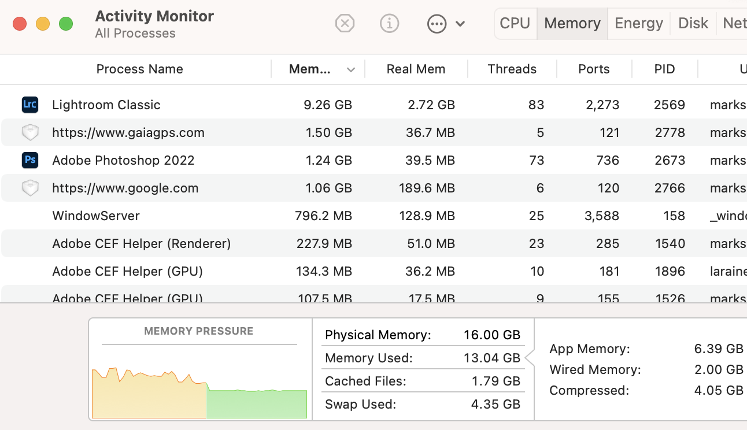Click the laraine user cell
This screenshot has width=747, height=430.
(x=728, y=271)
